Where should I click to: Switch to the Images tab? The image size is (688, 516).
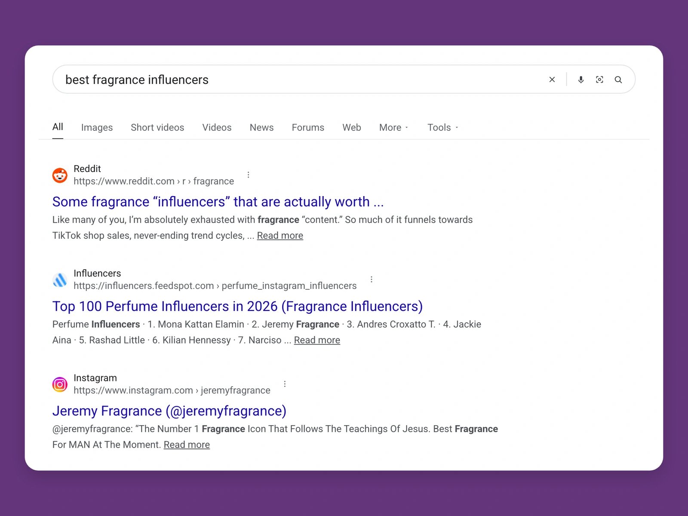point(97,128)
